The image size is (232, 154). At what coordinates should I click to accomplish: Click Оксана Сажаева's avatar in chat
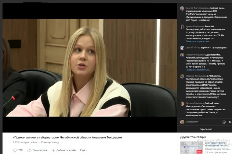(182, 104)
